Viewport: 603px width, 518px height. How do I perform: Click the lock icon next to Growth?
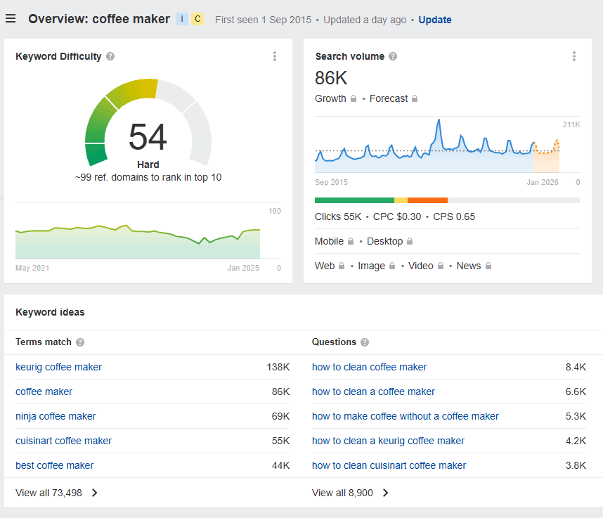(354, 98)
